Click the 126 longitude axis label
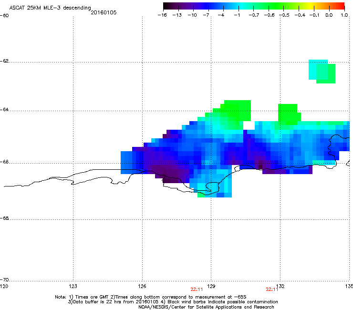 [142, 286]
